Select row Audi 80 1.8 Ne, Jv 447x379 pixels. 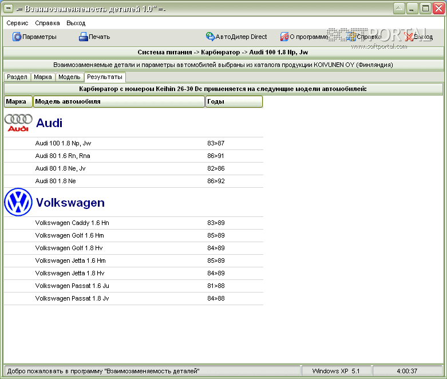click(133, 168)
